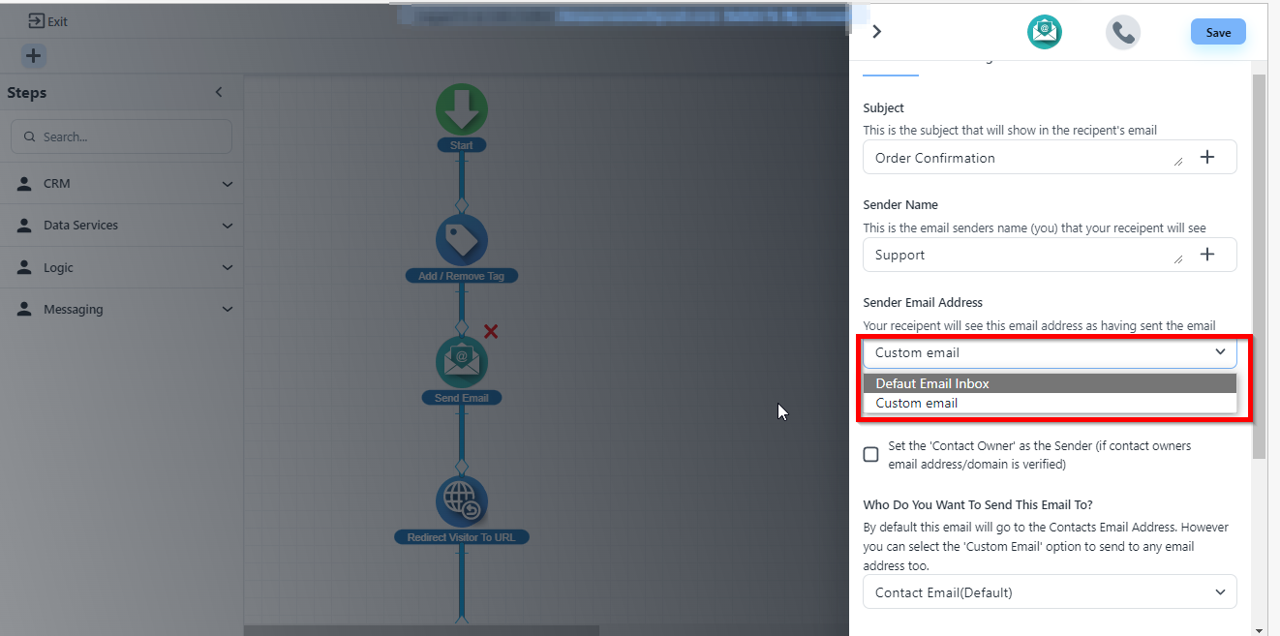
Task: Click Exit to leave the builder
Action: 48,21
